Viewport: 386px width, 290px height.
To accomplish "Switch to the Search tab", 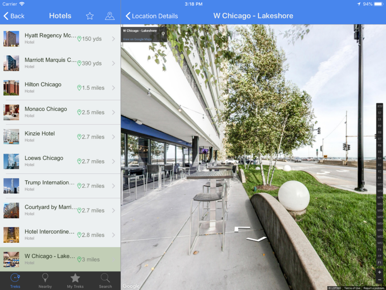I will [x=105, y=281].
